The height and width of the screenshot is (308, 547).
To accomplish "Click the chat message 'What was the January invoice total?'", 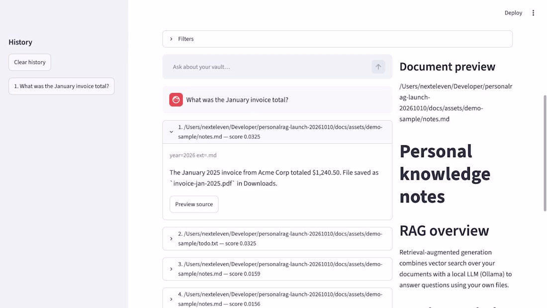I will [x=237, y=100].
